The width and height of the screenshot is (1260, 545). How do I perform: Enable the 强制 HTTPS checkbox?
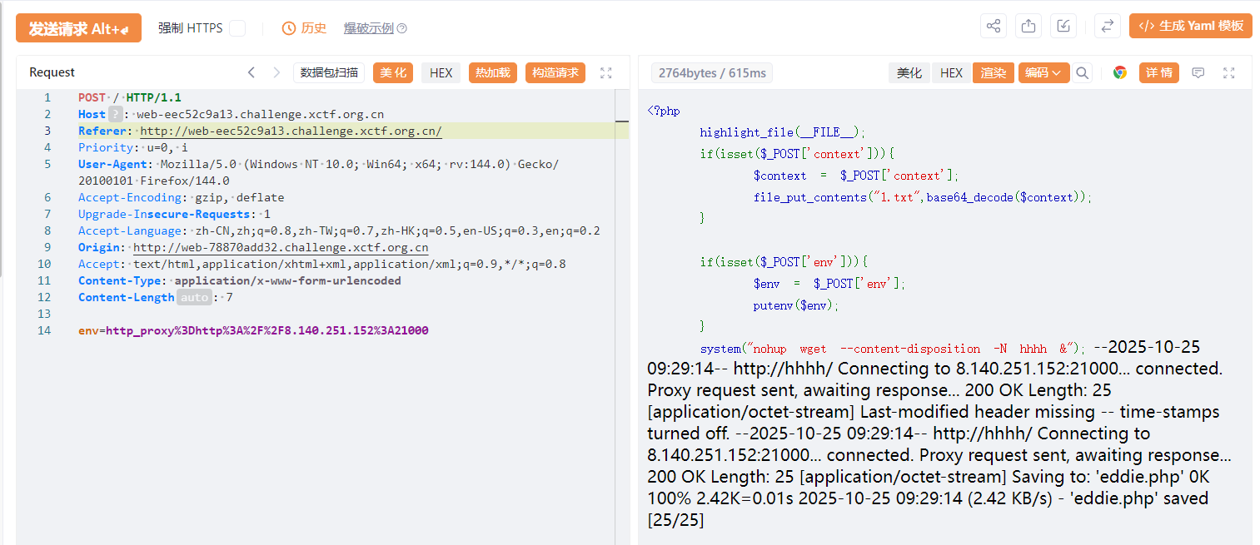coord(237,28)
